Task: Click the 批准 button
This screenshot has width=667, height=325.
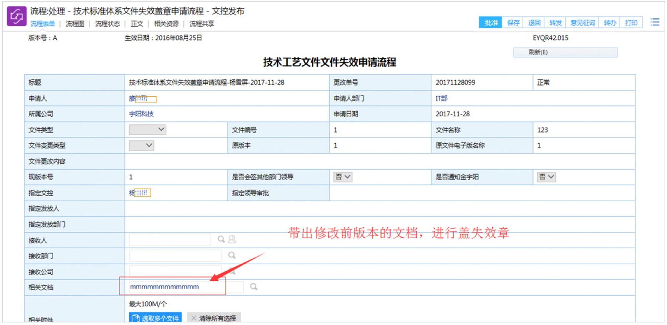Action: click(491, 22)
